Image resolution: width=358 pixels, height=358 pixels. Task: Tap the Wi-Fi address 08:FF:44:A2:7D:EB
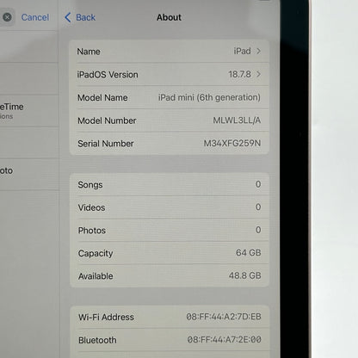pyautogui.click(x=224, y=317)
